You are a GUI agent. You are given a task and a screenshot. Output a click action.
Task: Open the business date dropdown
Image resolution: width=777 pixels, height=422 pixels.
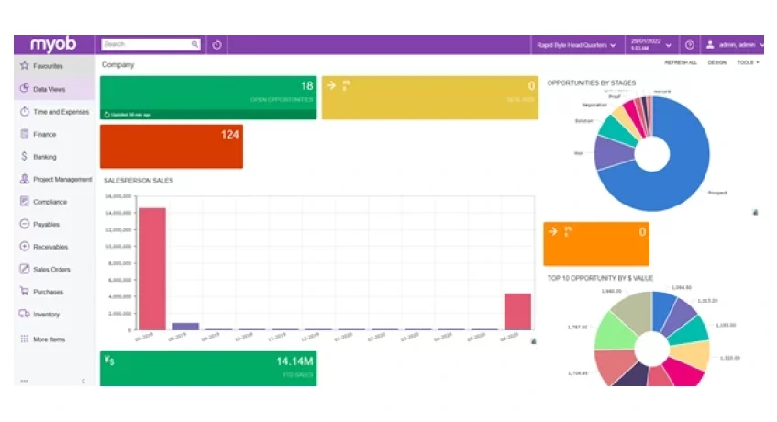(x=650, y=45)
